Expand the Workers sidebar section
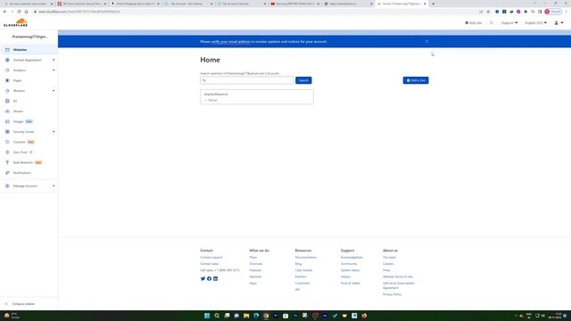 (54, 91)
